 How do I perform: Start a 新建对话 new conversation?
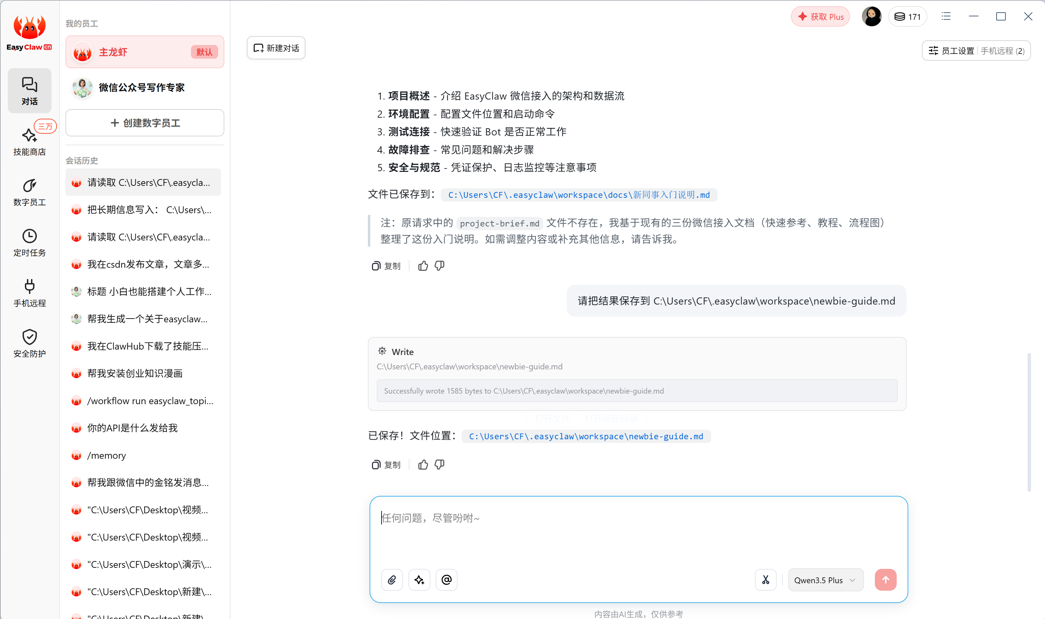[x=276, y=48]
